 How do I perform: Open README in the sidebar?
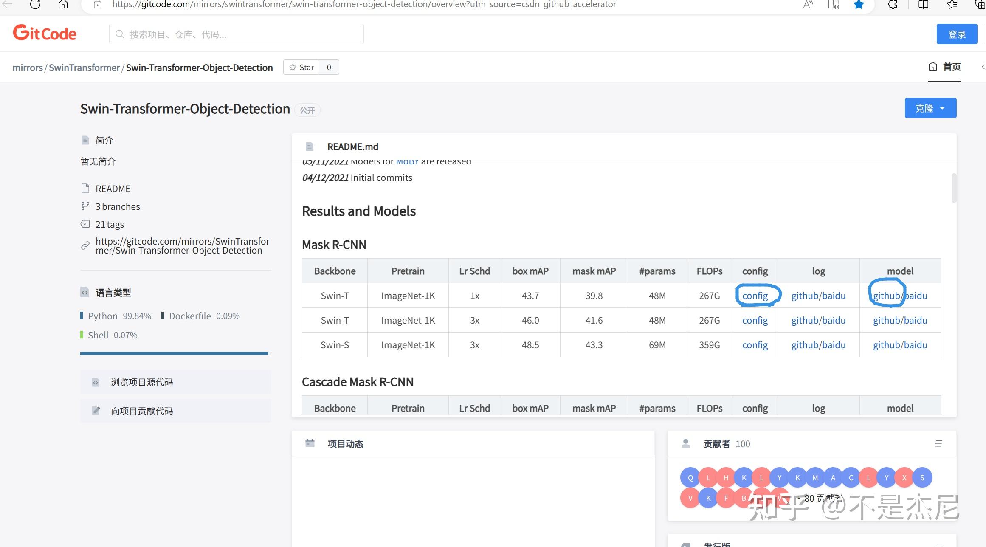click(113, 189)
